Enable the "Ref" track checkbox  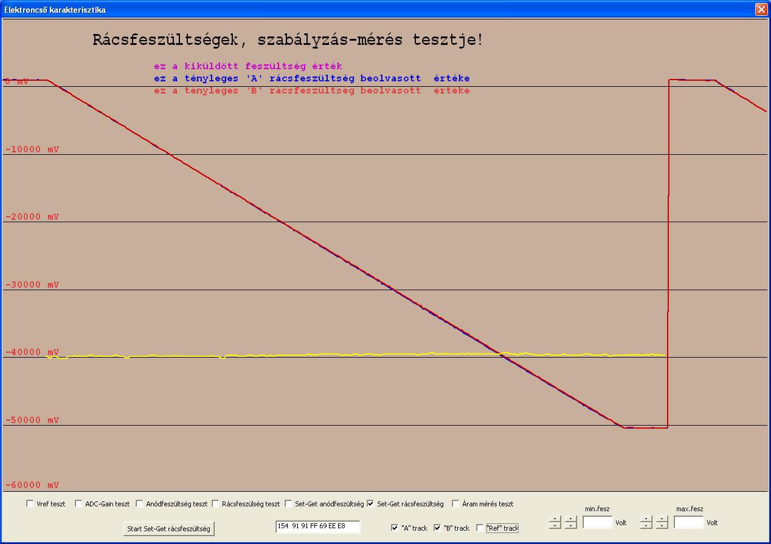[480, 528]
